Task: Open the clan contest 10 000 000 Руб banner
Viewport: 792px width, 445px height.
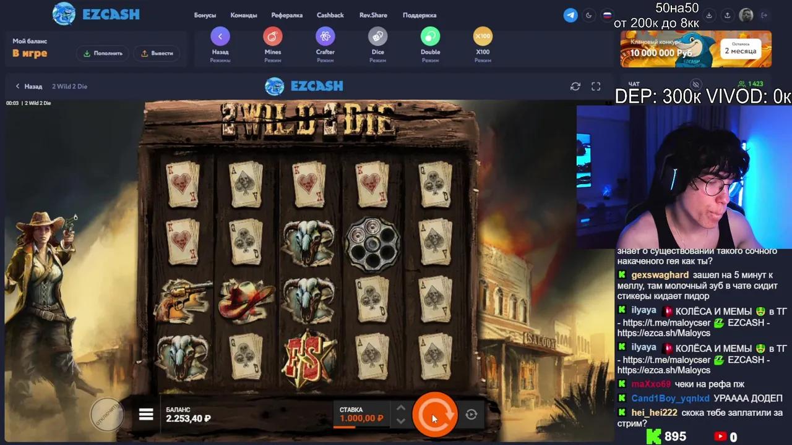Action: pos(696,49)
